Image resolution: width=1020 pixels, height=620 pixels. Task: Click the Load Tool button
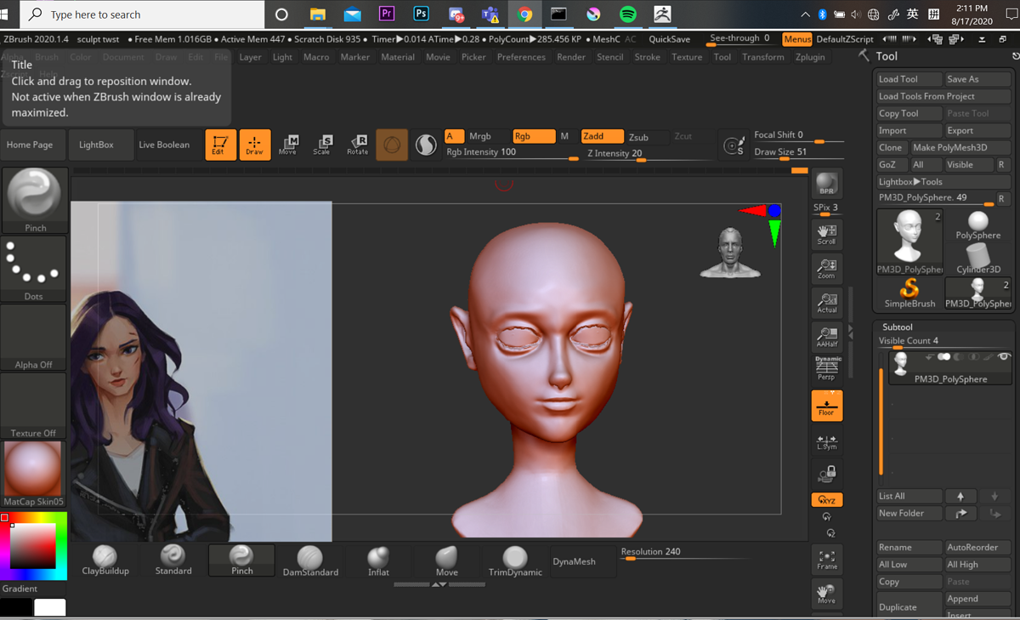coord(909,79)
